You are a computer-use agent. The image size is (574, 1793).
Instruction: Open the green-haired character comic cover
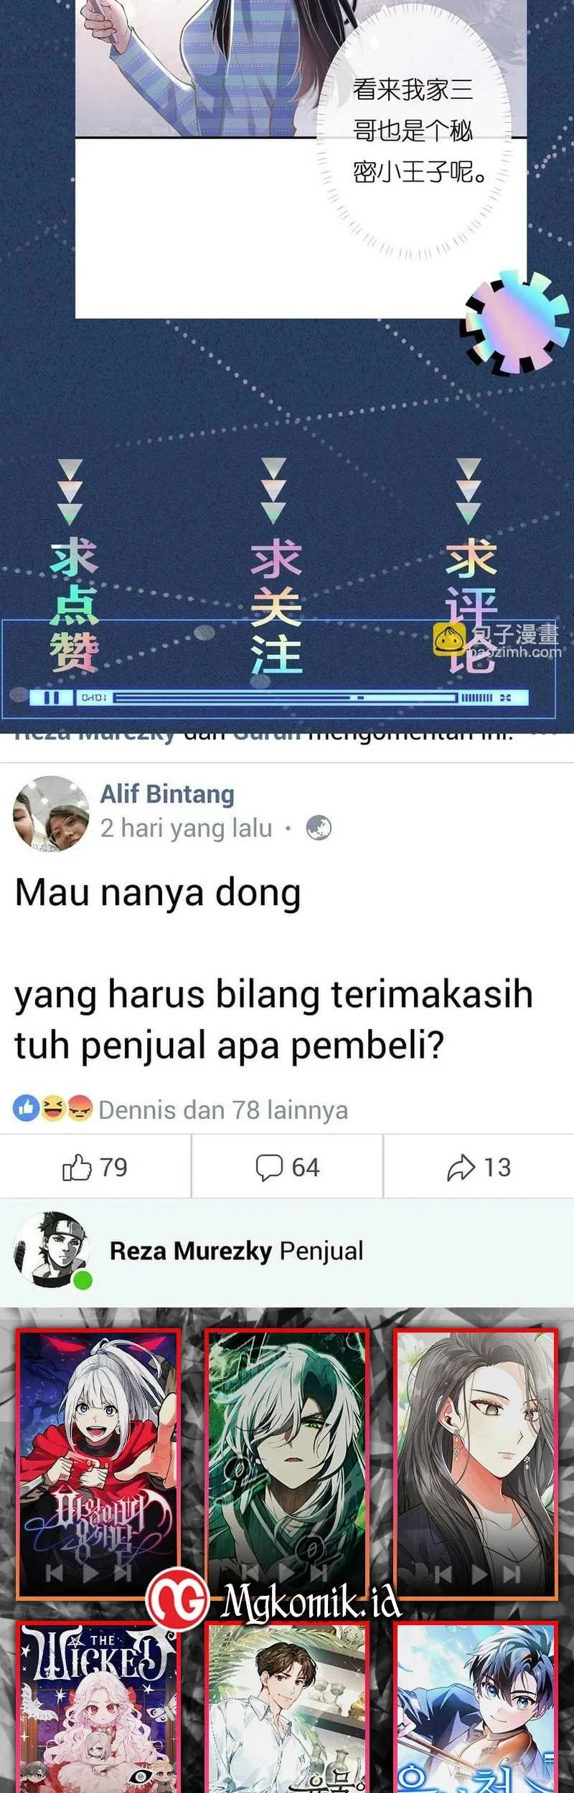click(287, 1463)
